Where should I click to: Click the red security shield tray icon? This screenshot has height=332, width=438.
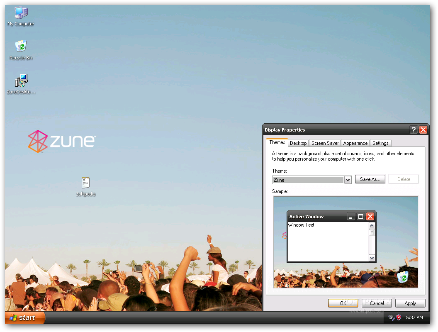pos(399,317)
